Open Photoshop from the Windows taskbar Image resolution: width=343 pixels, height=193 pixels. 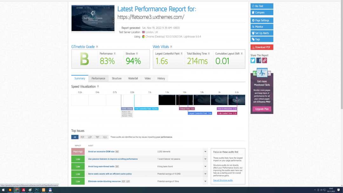pos(37,190)
